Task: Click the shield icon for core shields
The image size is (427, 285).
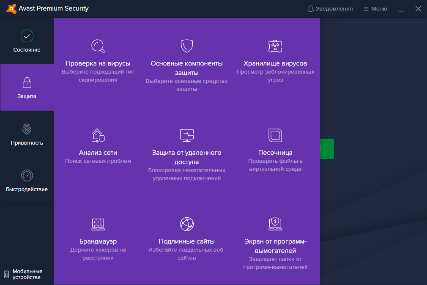Action: coord(187,46)
